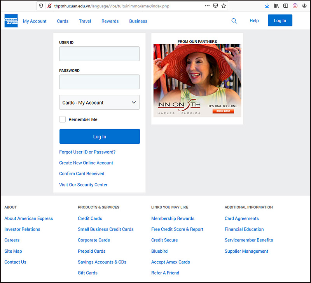The height and width of the screenshot is (283, 311).
Task: Open the Credit Cards footer link
Action: point(90,218)
